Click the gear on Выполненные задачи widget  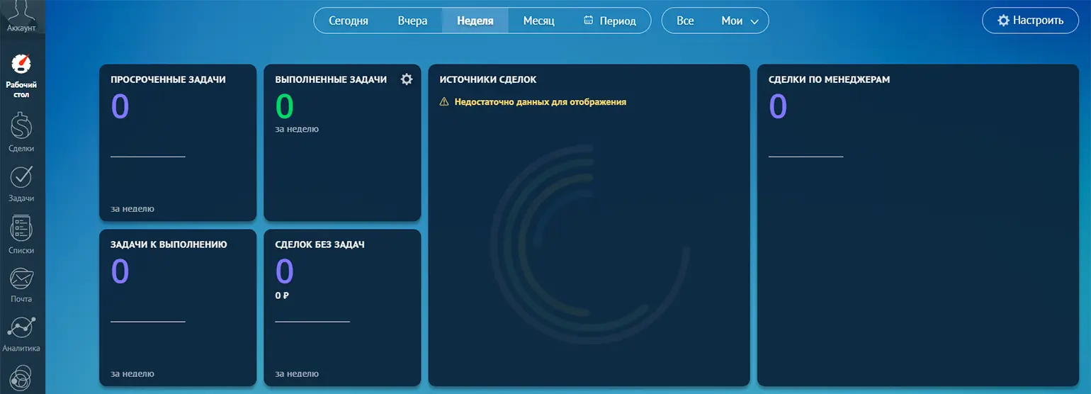(x=407, y=79)
